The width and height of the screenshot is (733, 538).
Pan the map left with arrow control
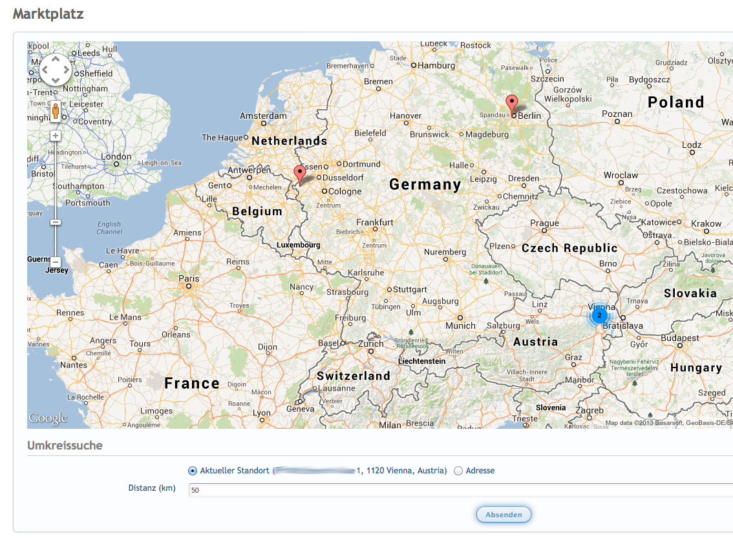pos(46,70)
